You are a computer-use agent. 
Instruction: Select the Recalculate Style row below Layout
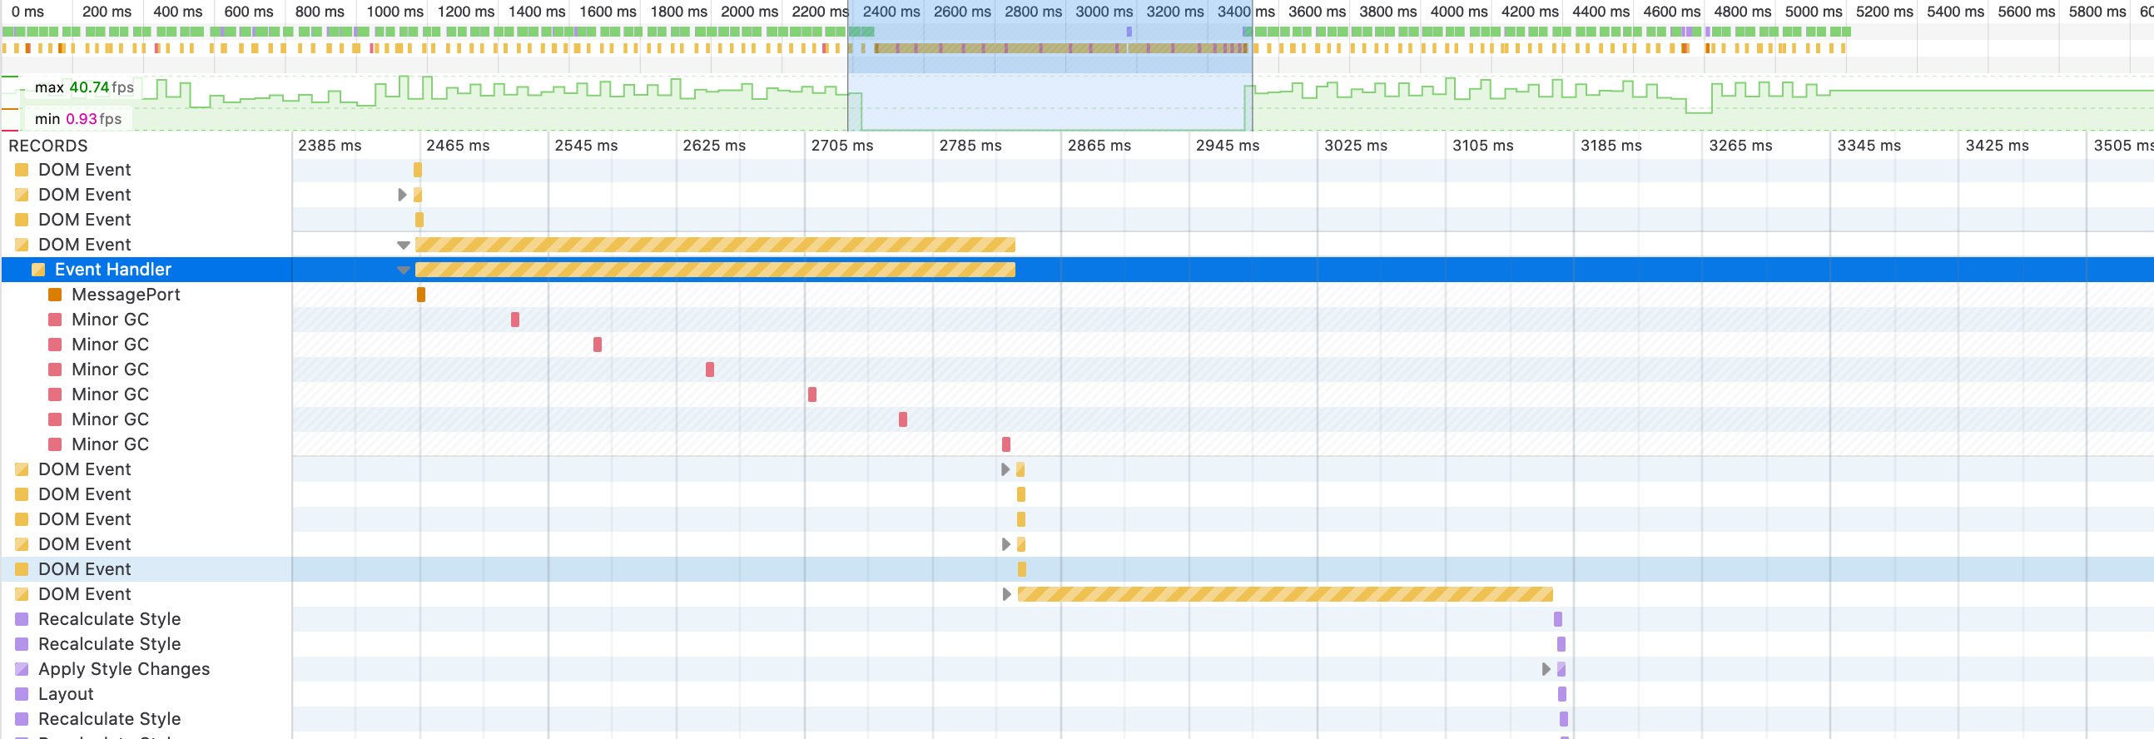pos(1077,719)
